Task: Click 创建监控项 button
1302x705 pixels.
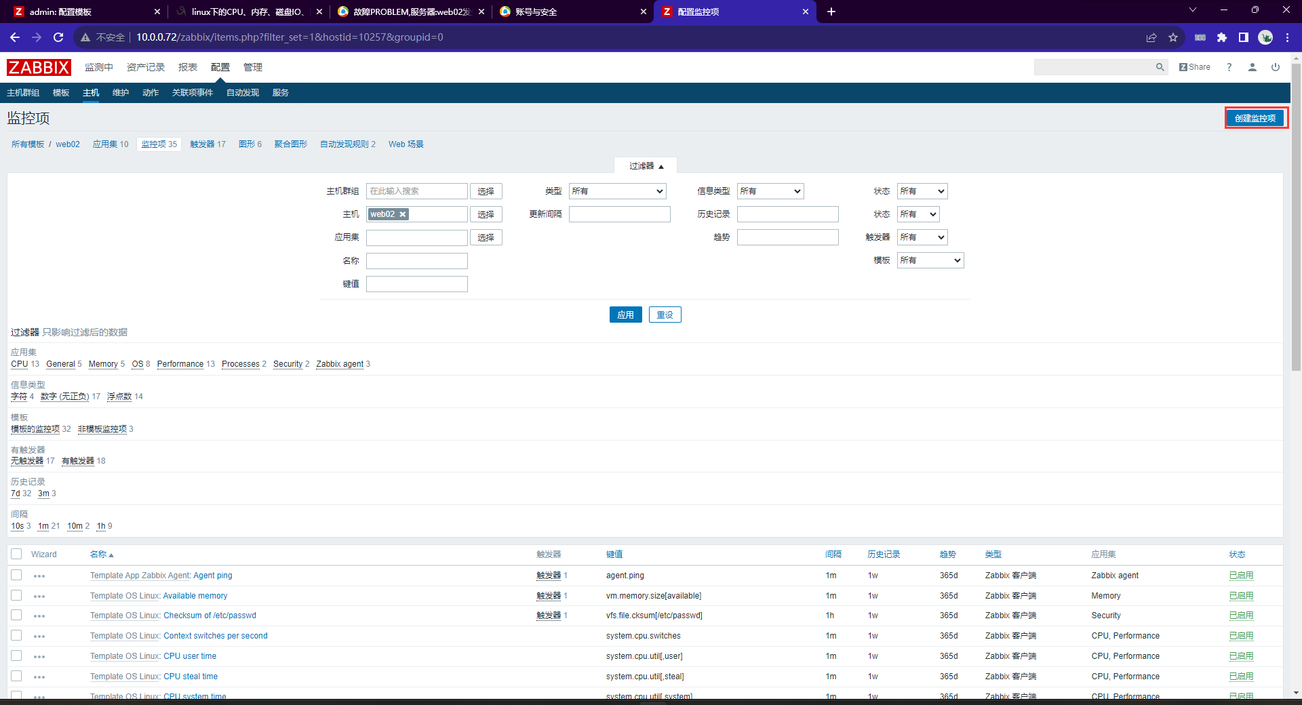Action: [1255, 118]
